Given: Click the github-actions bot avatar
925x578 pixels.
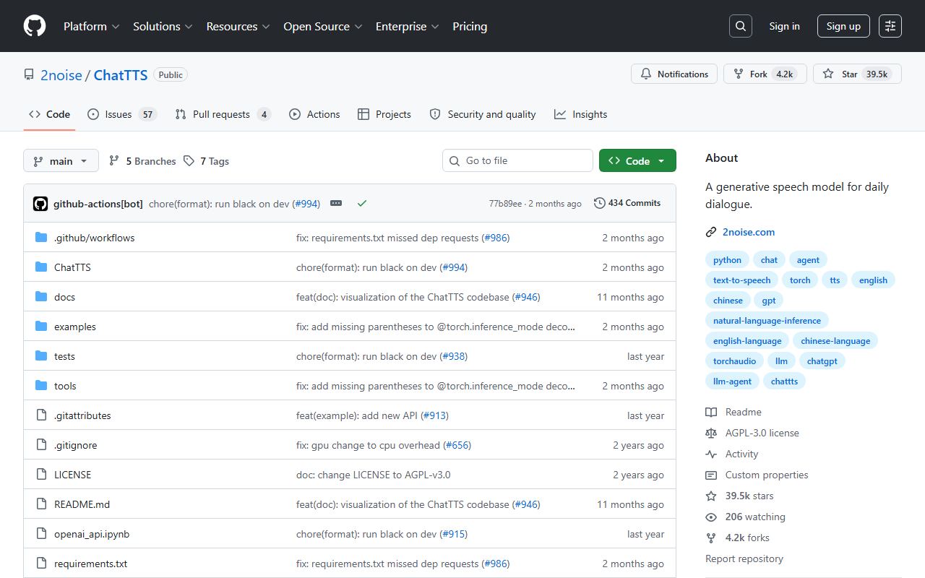Looking at the screenshot, I should pos(40,204).
